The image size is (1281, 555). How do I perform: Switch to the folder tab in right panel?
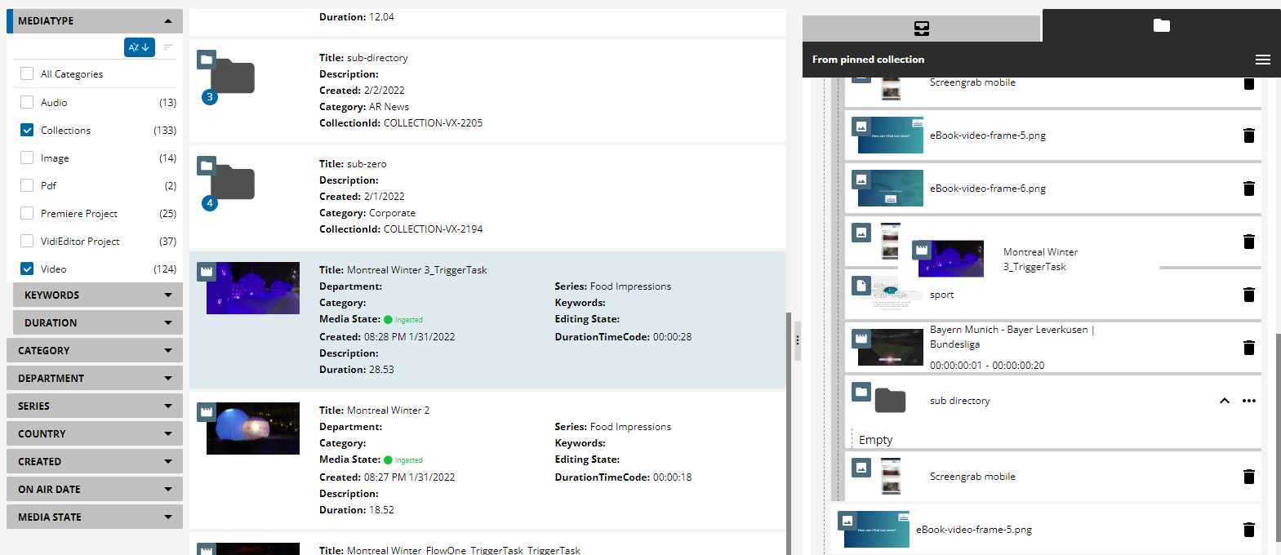1161,26
